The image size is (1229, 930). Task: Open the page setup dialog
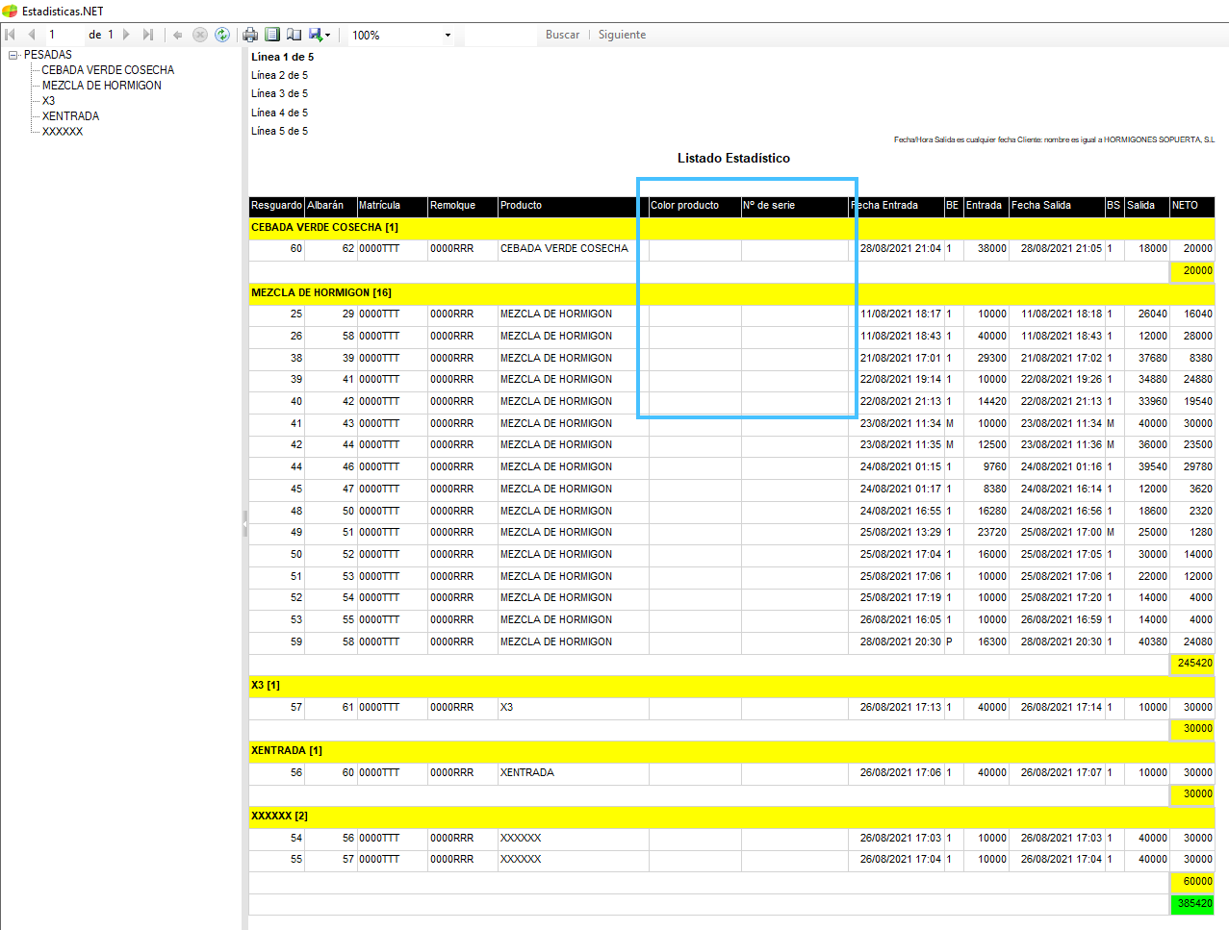pyautogui.click(x=294, y=35)
